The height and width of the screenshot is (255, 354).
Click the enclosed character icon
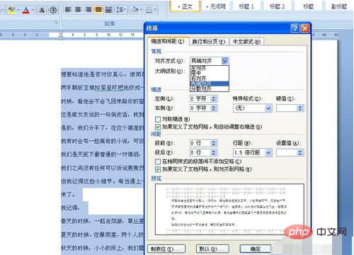[x=53, y=10]
